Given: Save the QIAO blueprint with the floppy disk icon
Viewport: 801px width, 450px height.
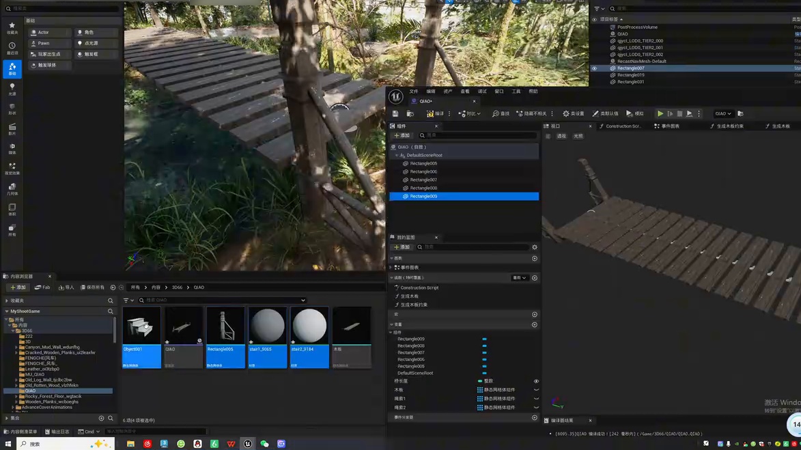Looking at the screenshot, I should click(x=395, y=113).
